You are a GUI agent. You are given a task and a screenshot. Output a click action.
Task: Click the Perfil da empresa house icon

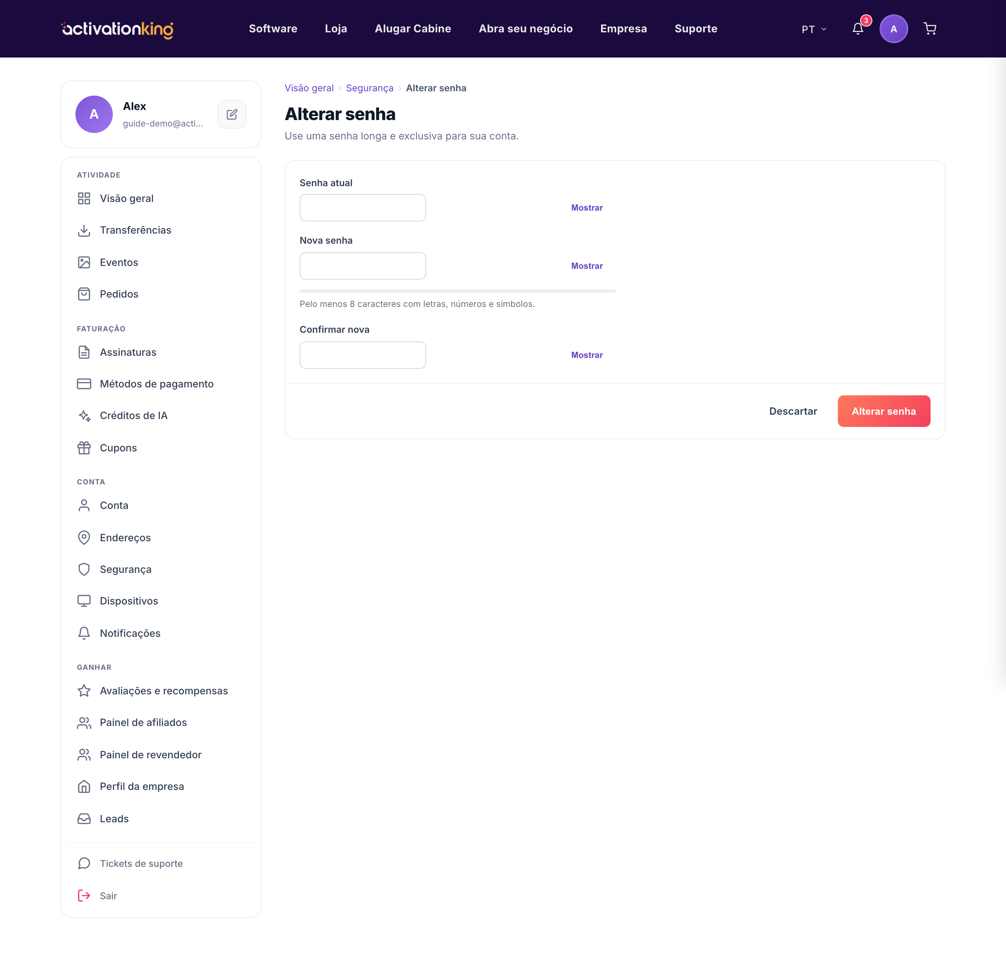pyautogui.click(x=84, y=786)
